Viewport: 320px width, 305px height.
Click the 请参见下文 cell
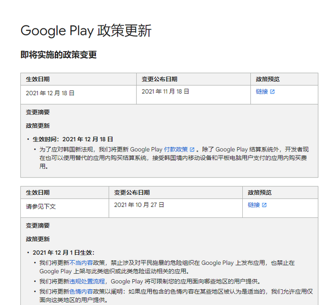click(x=41, y=207)
